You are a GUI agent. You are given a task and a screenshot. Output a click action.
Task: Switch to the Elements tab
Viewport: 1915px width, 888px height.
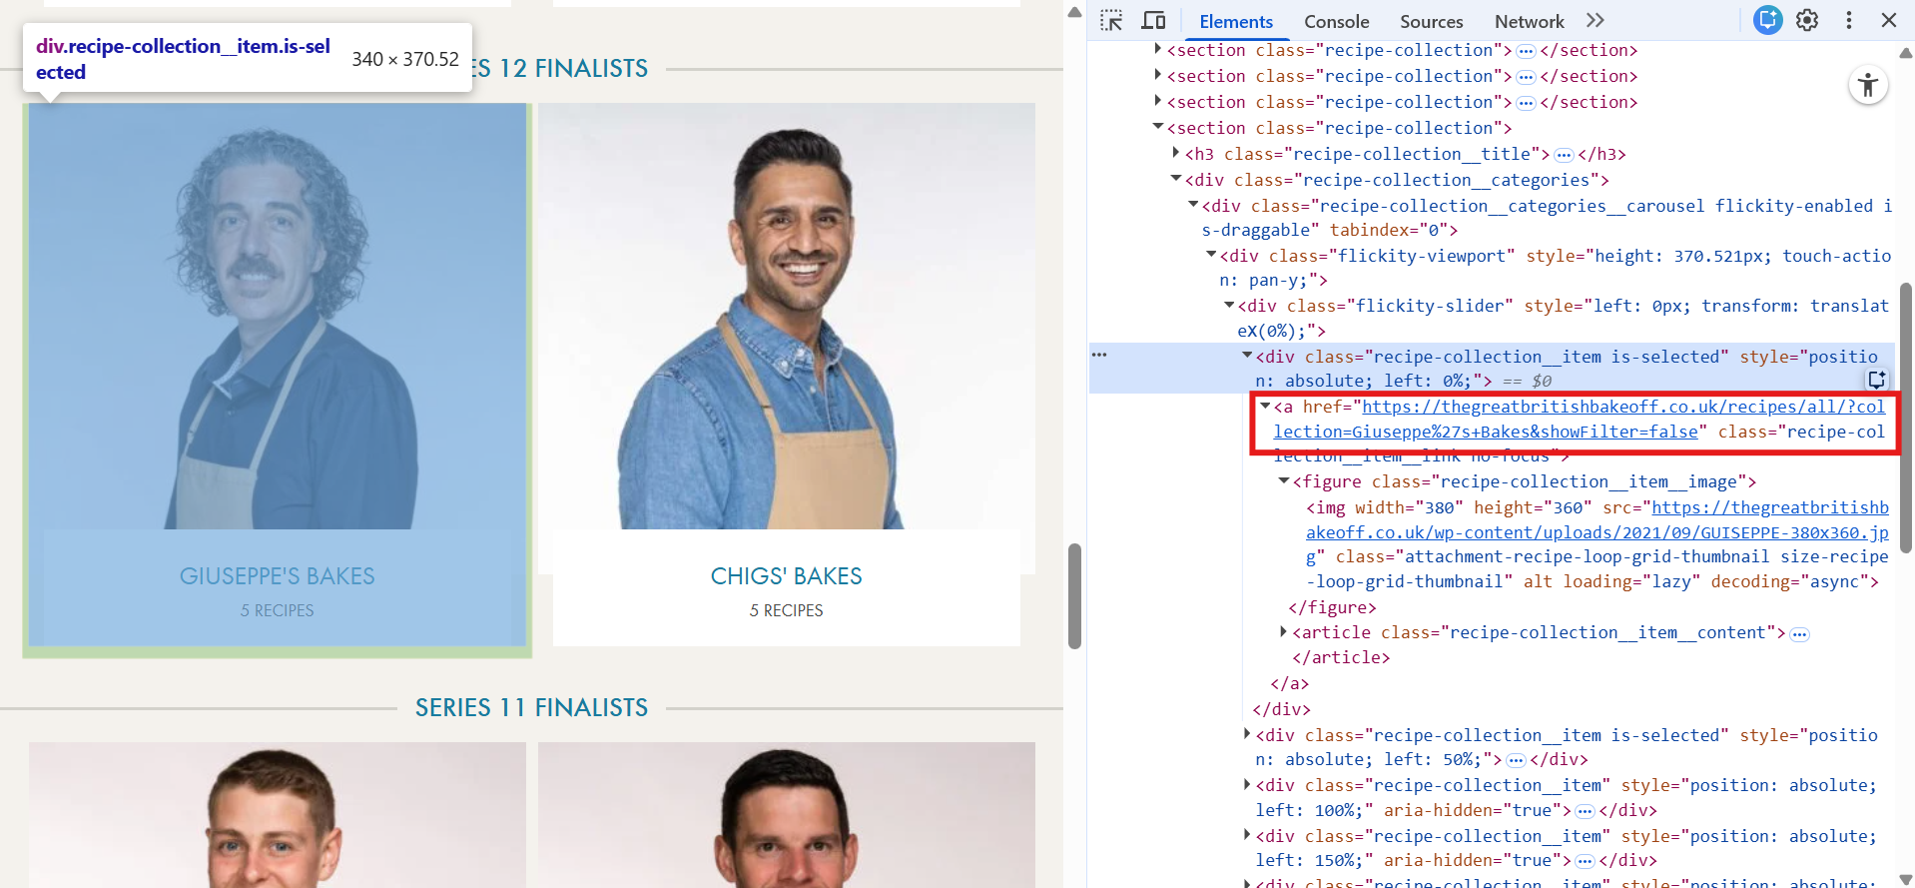tap(1236, 21)
